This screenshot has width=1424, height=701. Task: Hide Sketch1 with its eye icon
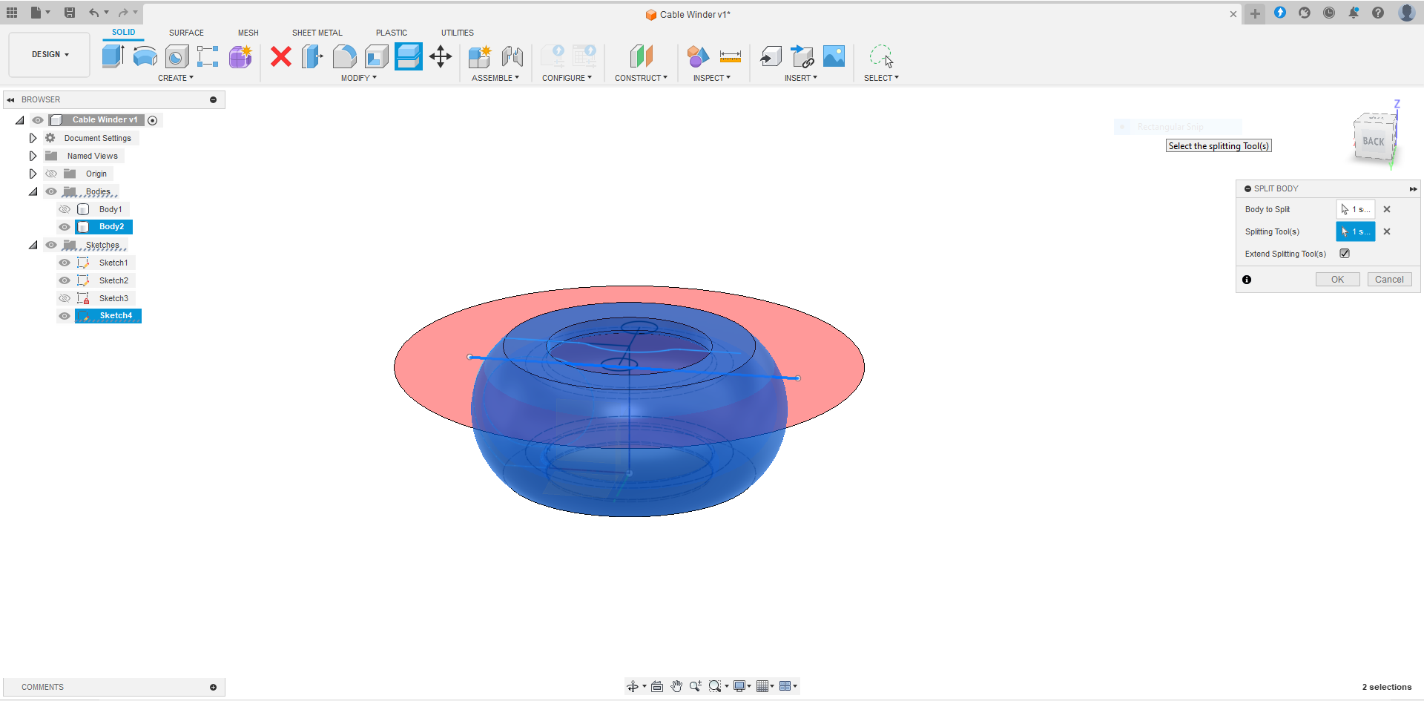coord(65,263)
